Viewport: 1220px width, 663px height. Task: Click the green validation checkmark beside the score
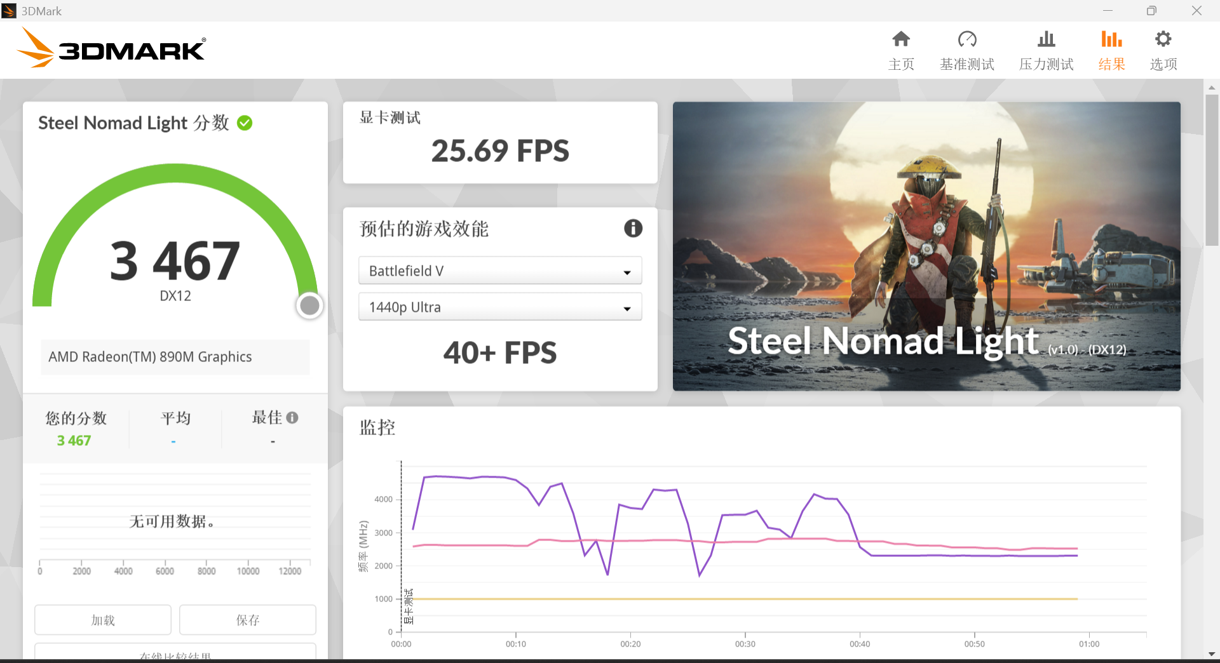[245, 123]
